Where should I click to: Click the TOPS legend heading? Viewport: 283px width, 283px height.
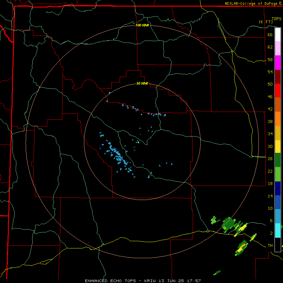(276, 19)
